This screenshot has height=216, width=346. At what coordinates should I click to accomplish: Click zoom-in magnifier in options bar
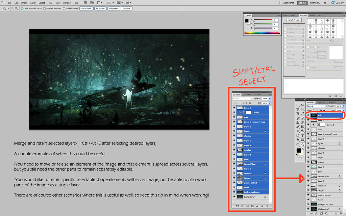pos(13,8)
